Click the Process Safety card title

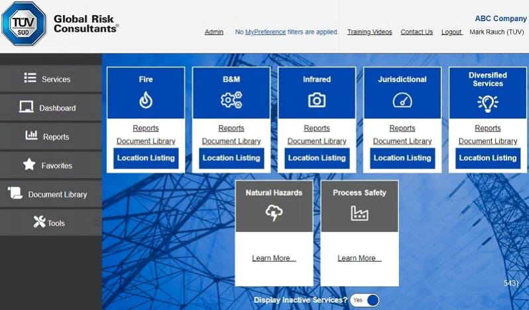[x=360, y=192]
